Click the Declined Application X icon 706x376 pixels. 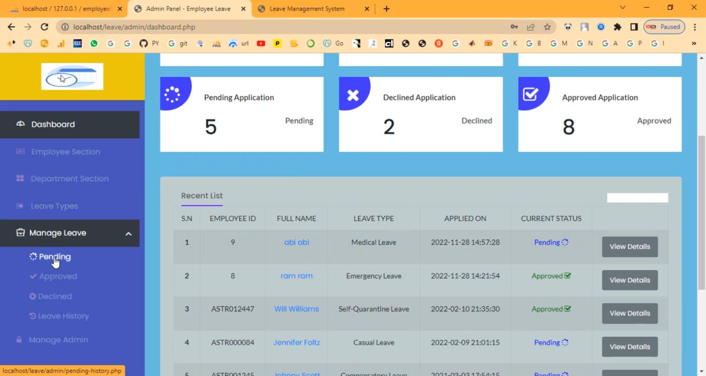[x=353, y=96]
